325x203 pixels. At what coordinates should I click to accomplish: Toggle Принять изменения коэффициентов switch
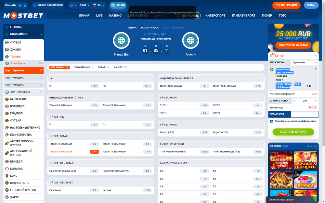click(x=271, y=121)
